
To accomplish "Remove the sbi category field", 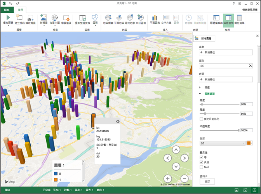I will (x=251, y=66).
